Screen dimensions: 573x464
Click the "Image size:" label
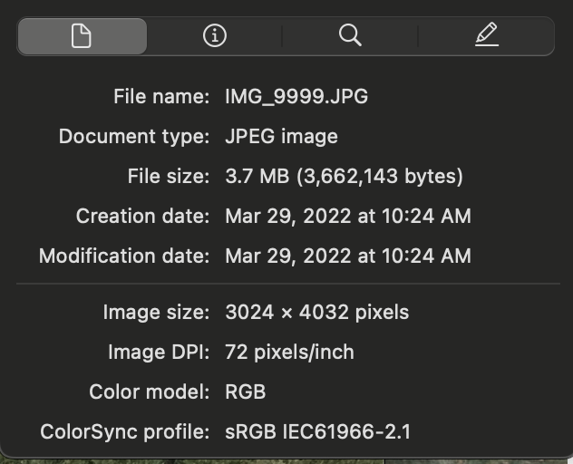coord(157,313)
